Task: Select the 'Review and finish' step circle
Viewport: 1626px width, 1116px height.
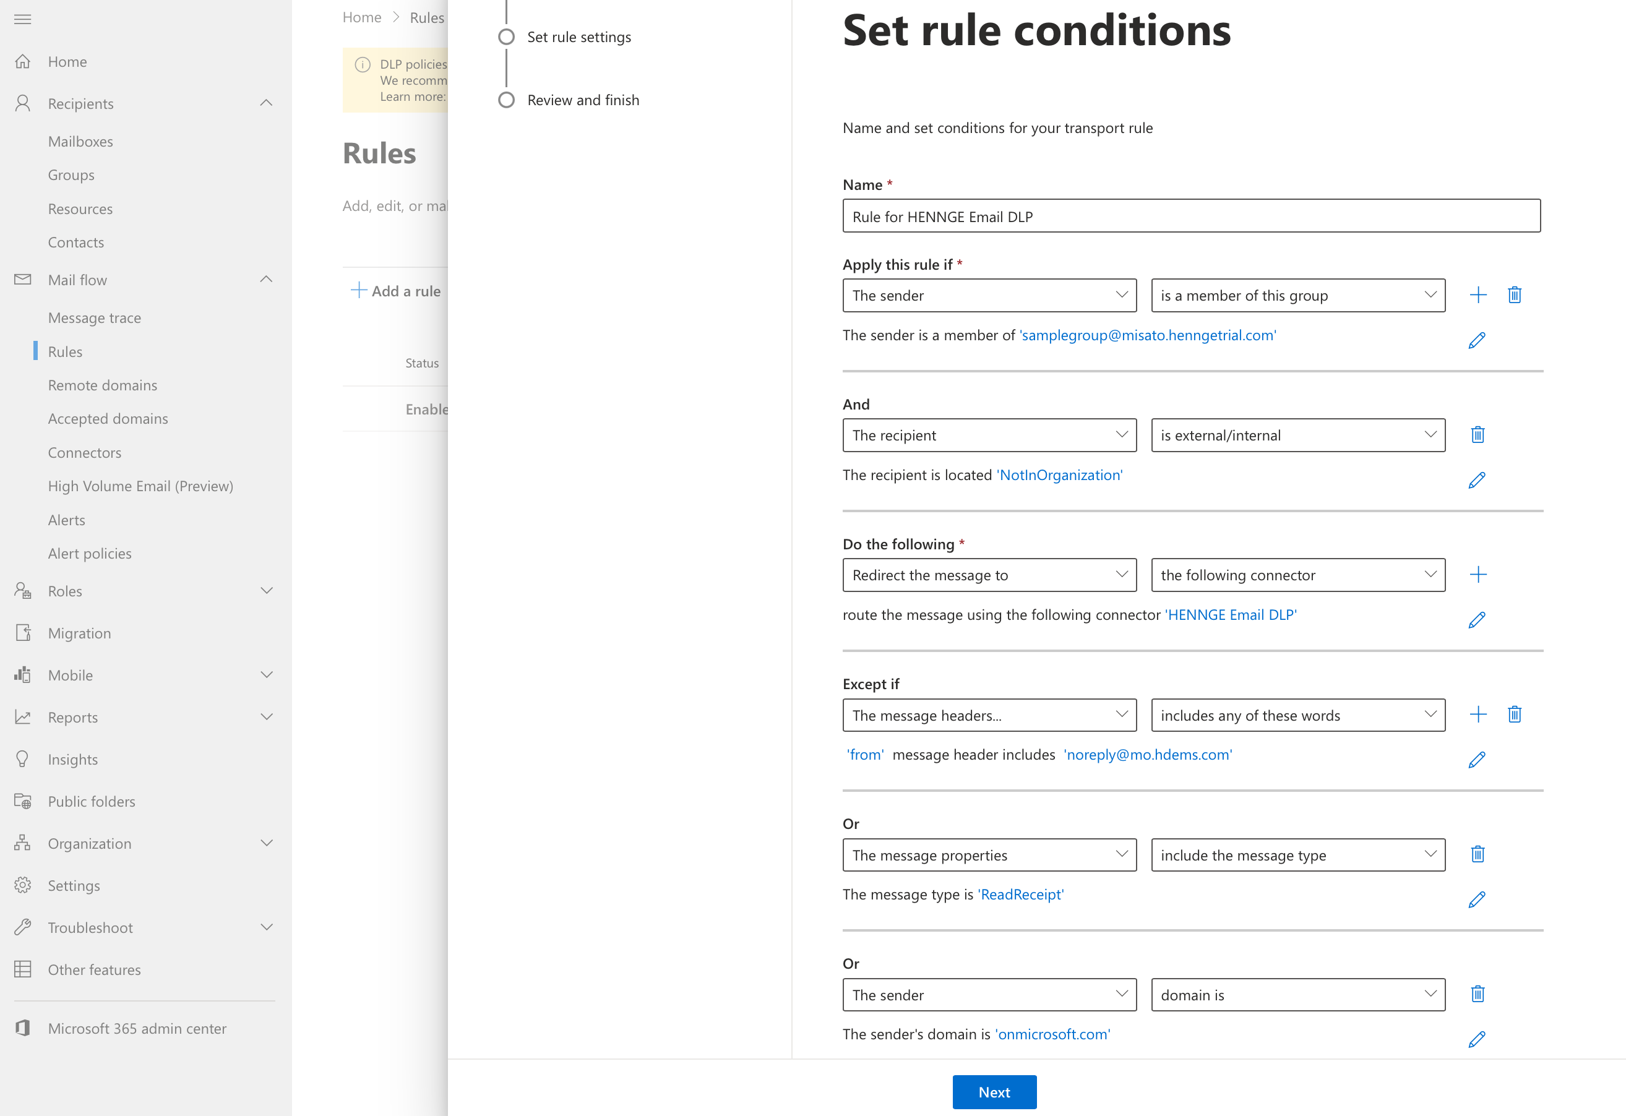Action: click(x=506, y=100)
